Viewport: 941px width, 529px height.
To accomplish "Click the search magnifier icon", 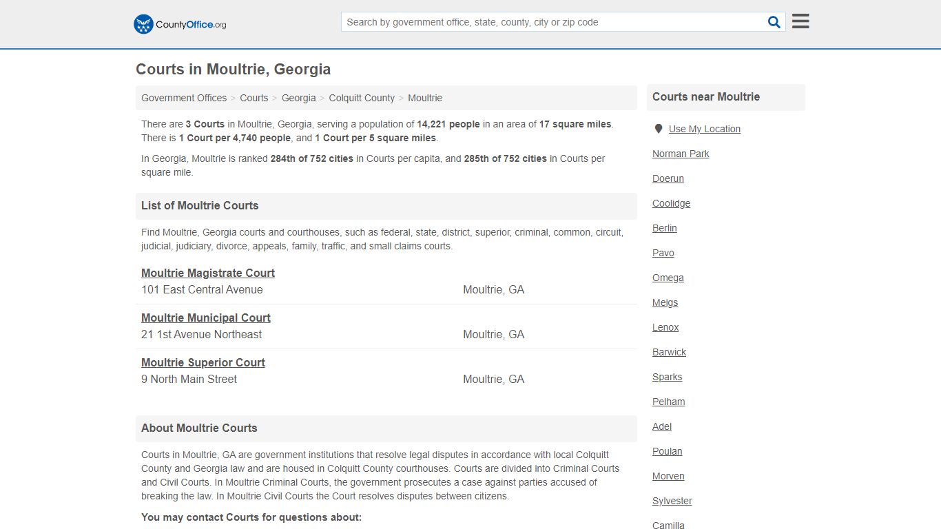I will point(774,22).
